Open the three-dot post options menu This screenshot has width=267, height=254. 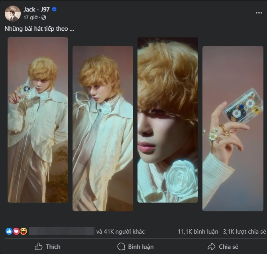tap(259, 12)
